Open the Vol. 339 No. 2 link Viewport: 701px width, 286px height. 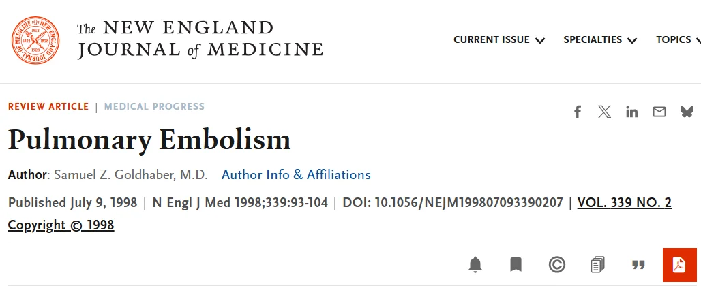[x=624, y=203]
